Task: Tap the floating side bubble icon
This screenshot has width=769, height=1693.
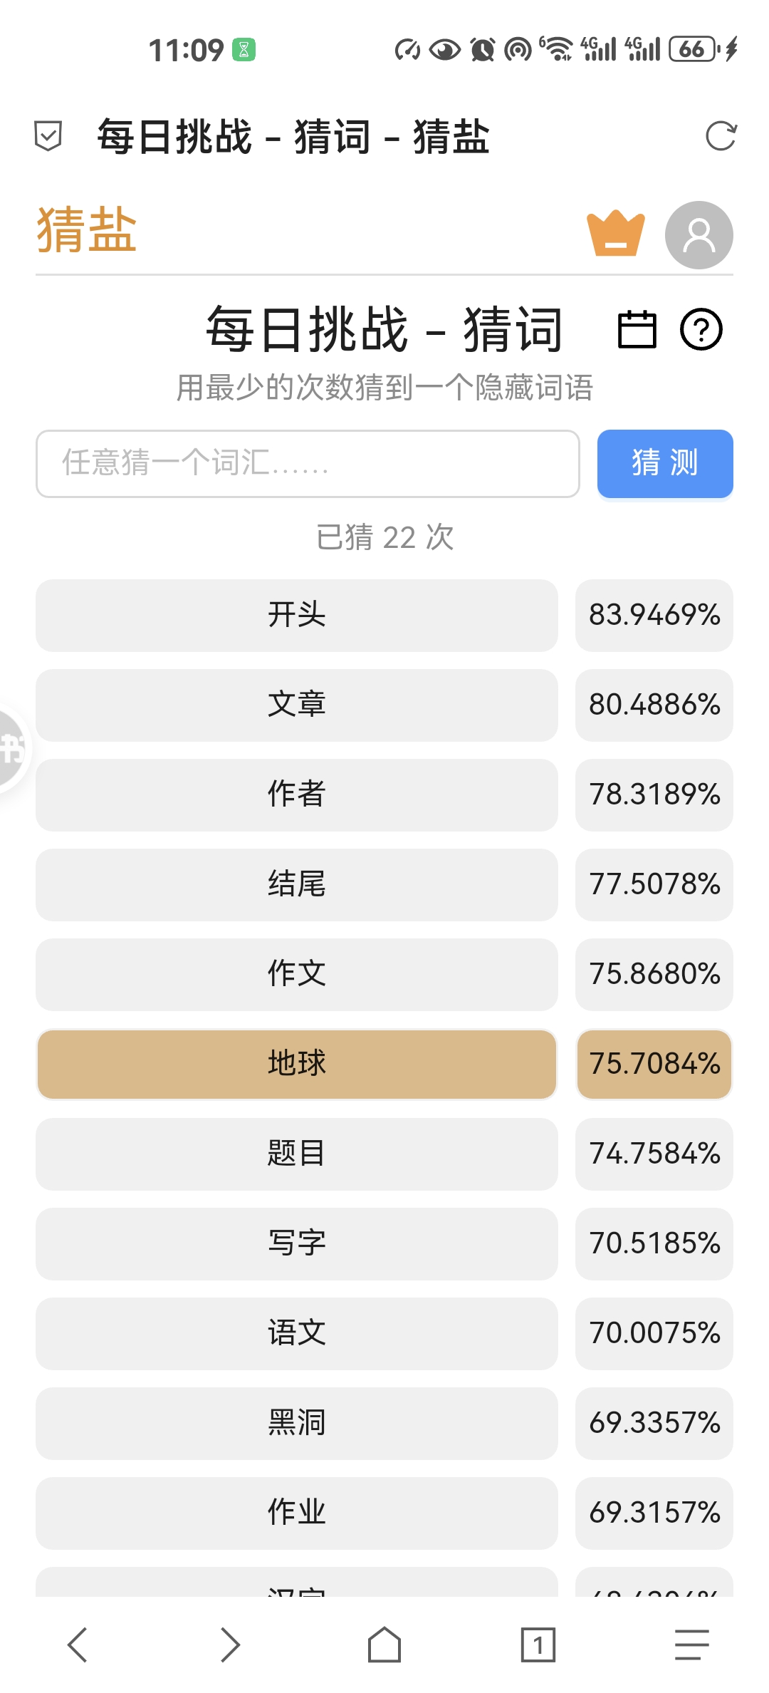Action: pos(10,749)
